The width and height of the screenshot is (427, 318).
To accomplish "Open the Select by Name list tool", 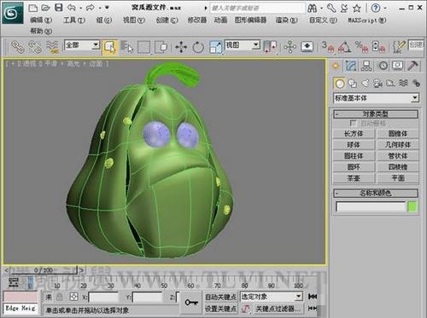I will (127, 47).
